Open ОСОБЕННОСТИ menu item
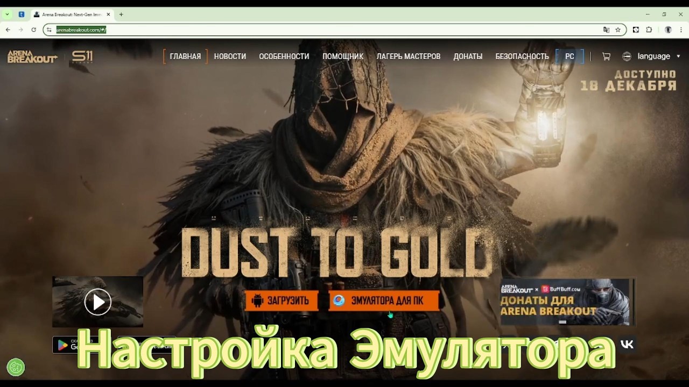The width and height of the screenshot is (689, 387). 284,56
